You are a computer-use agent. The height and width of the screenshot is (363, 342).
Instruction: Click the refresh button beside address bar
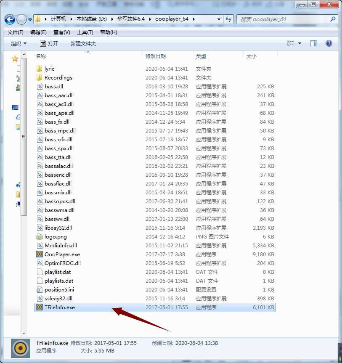228,19
